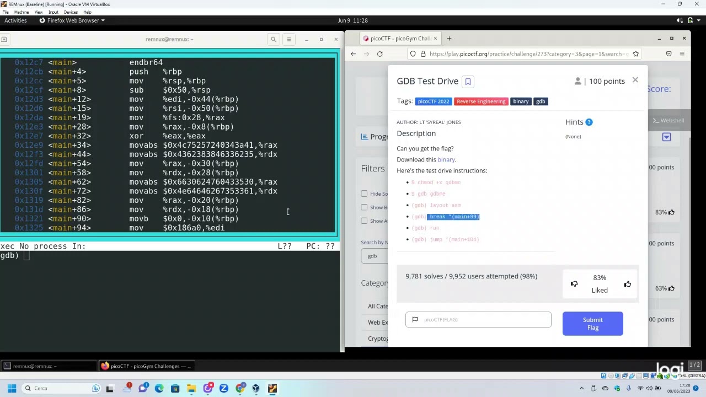The height and width of the screenshot is (397, 706).
Task: Dislike the challenge with thumbs down
Action: (x=574, y=284)
